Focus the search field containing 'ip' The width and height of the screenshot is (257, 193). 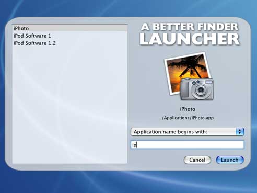pos(187,145)
